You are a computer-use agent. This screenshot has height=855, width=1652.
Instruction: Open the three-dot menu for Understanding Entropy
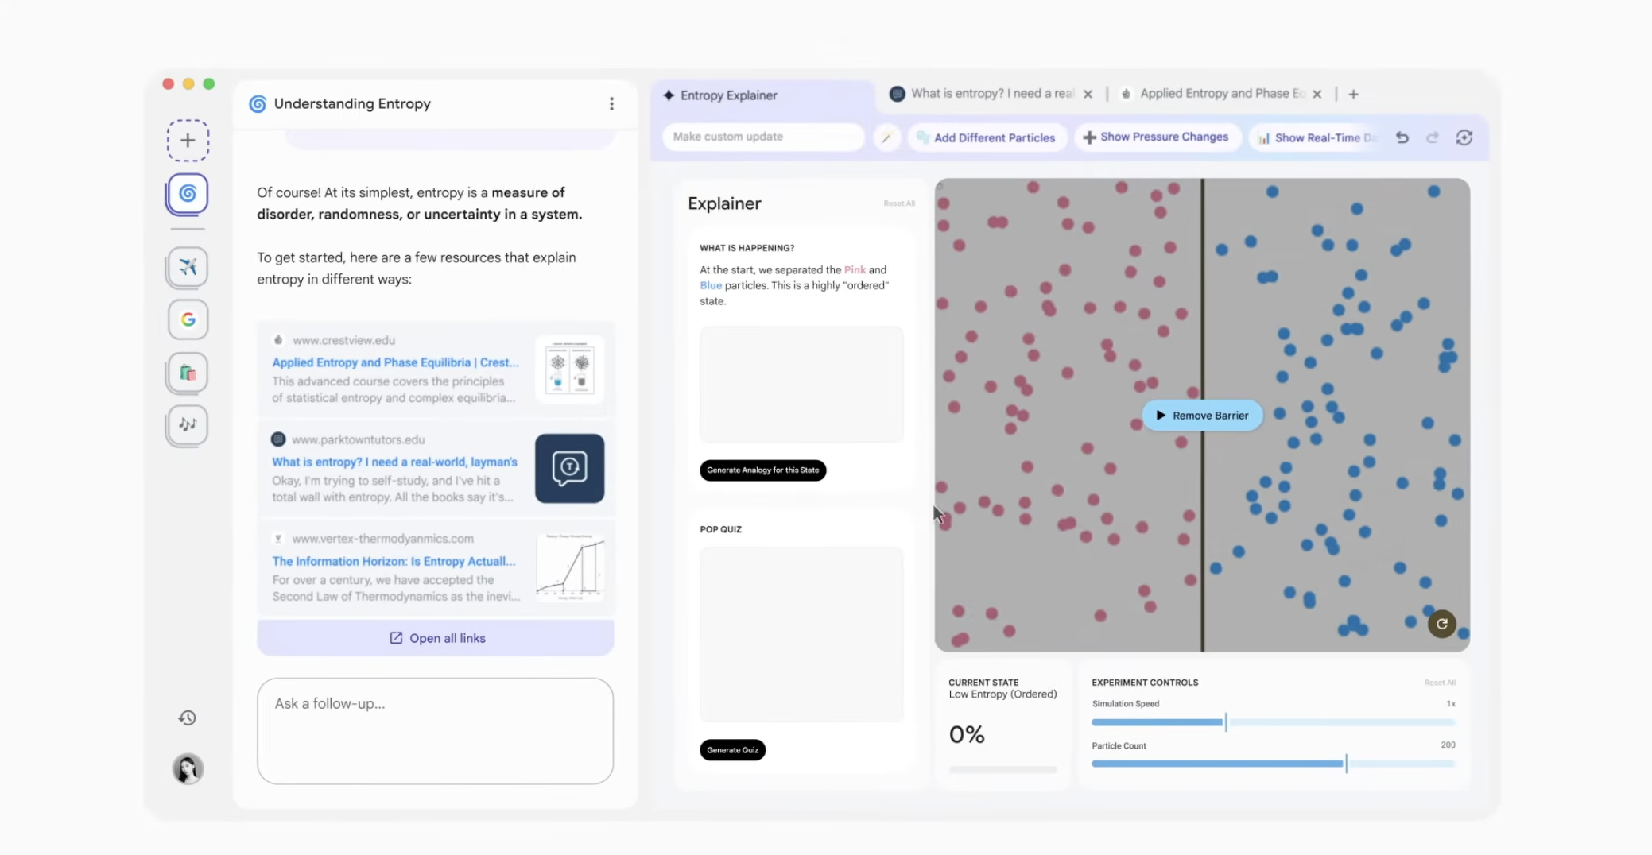pyautogui.click(x=611, y=104)
